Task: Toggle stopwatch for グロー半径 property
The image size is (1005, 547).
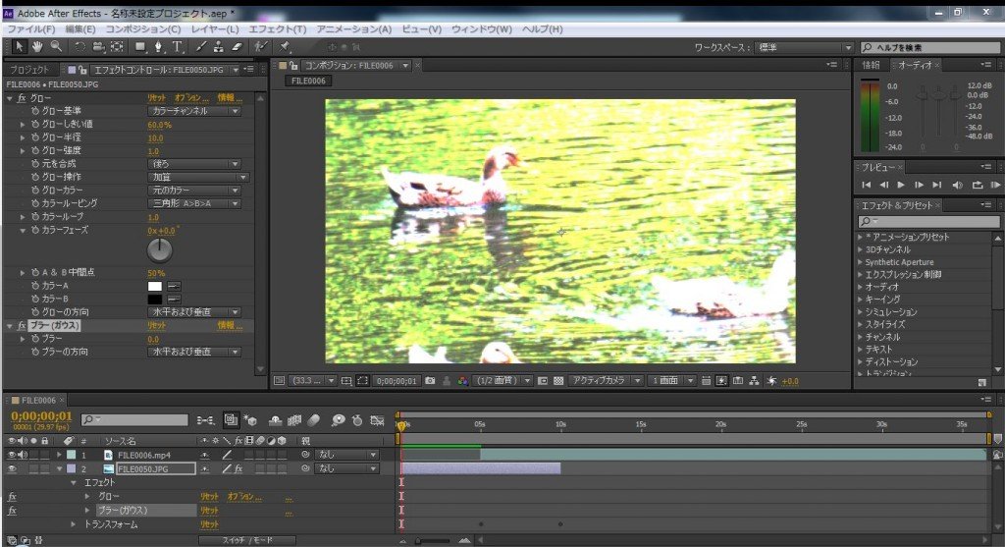Action: click(35, 137)
